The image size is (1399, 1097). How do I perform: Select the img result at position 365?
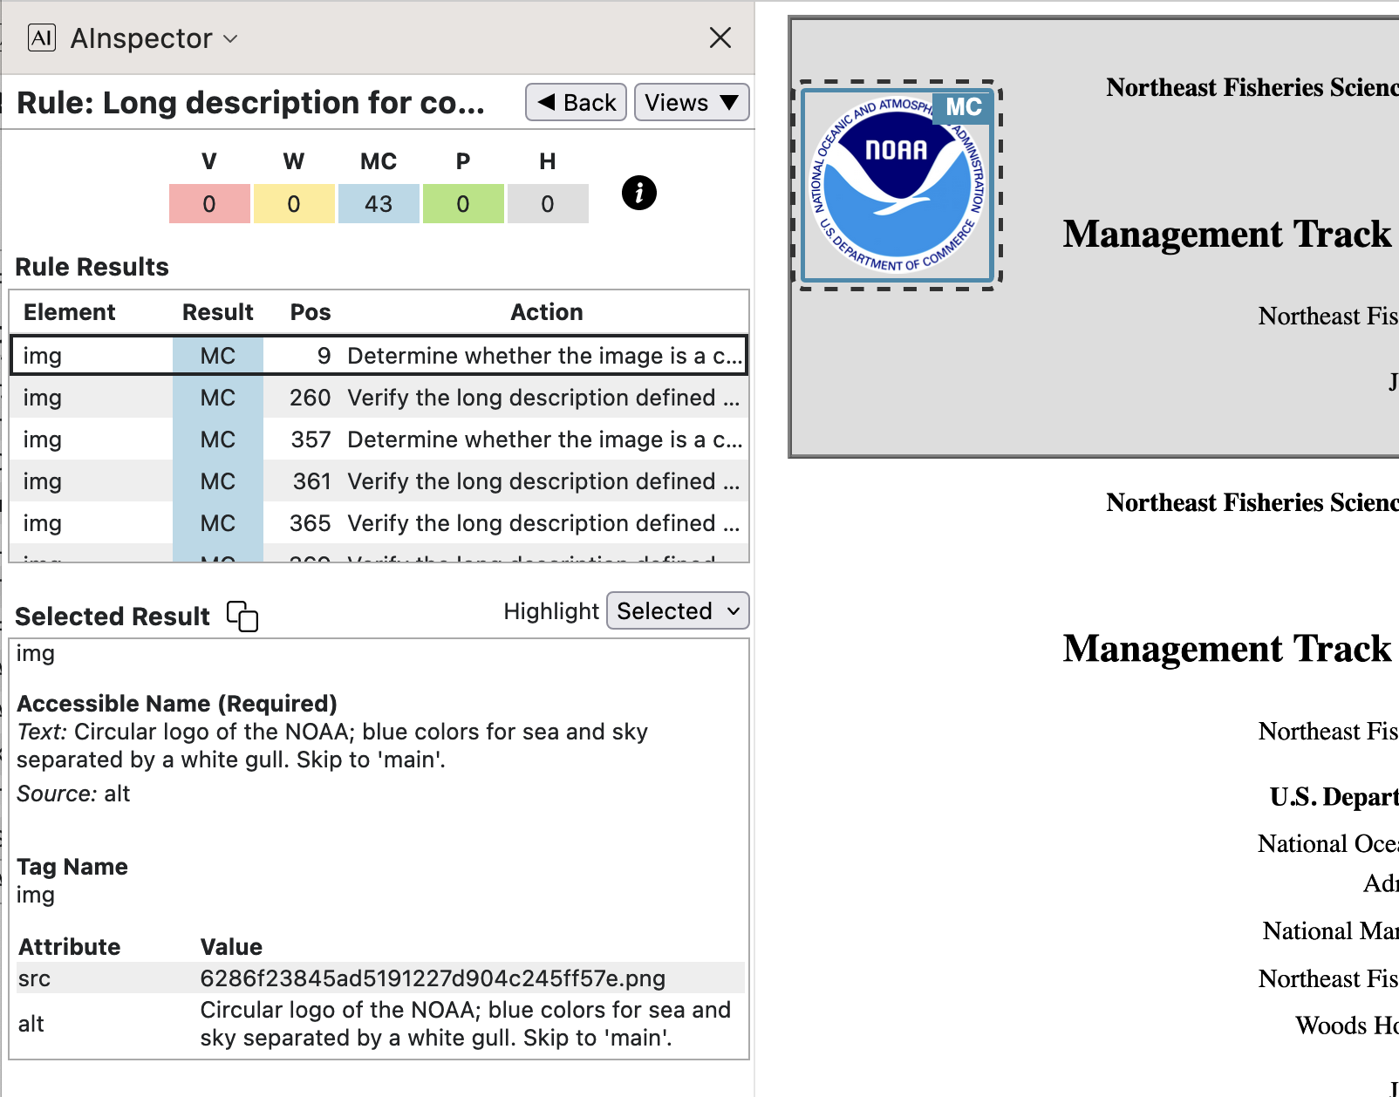coord(379,523)
